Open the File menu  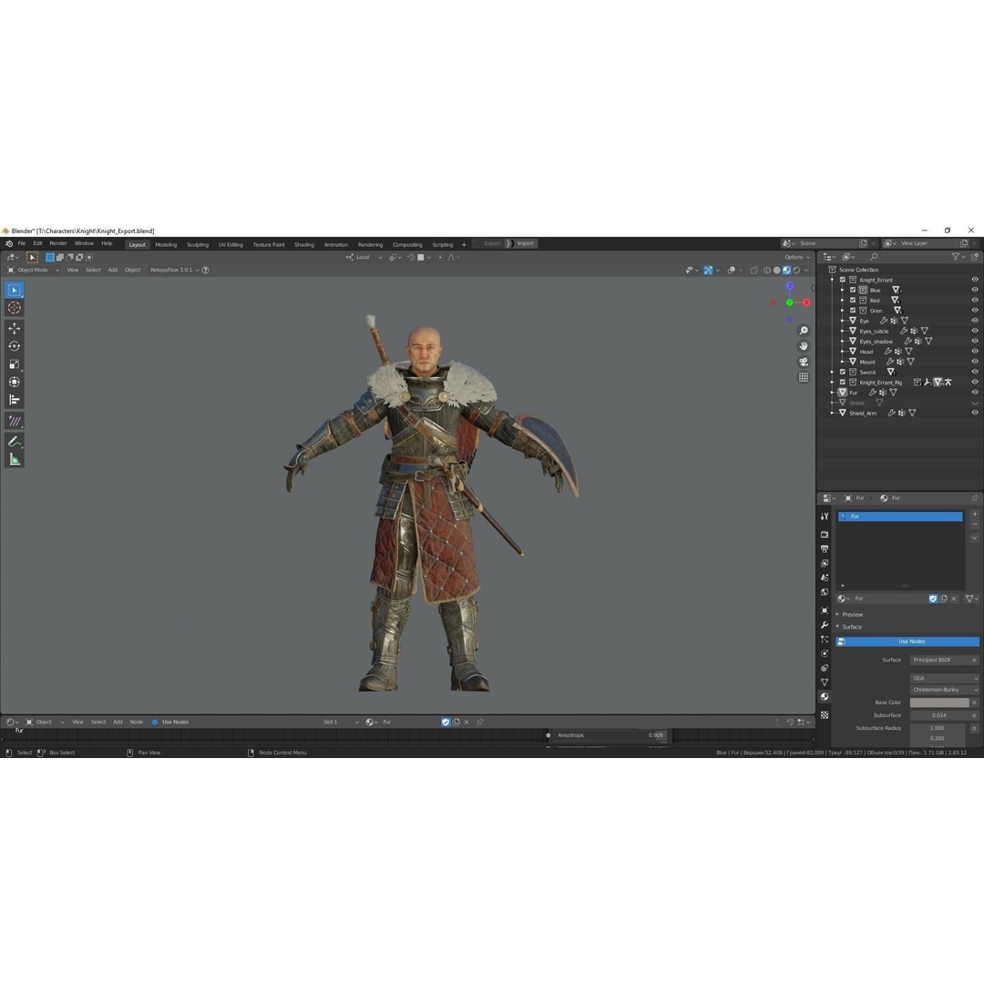tap(22, 243)
